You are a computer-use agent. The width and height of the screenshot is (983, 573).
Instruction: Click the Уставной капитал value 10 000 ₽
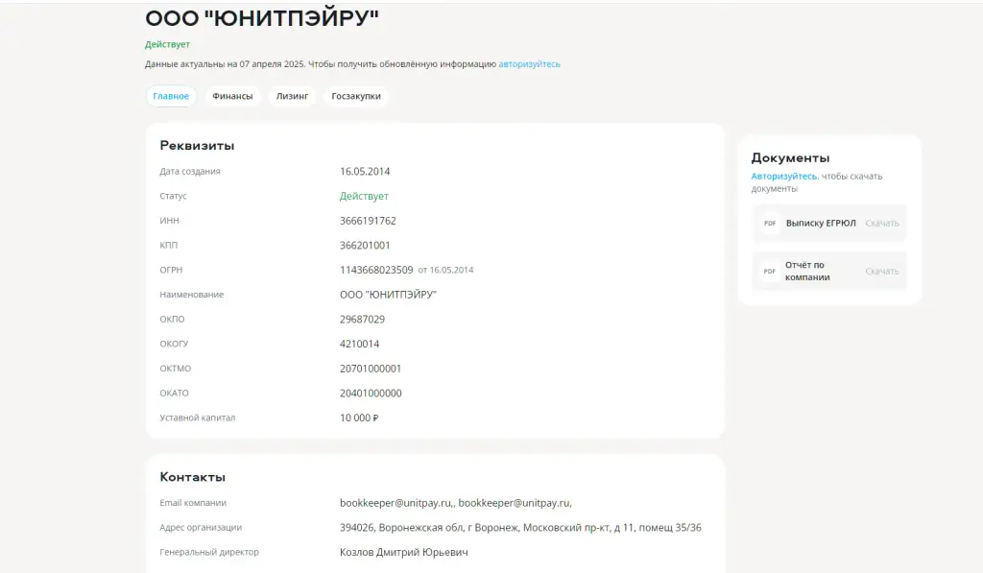(359, 418)
